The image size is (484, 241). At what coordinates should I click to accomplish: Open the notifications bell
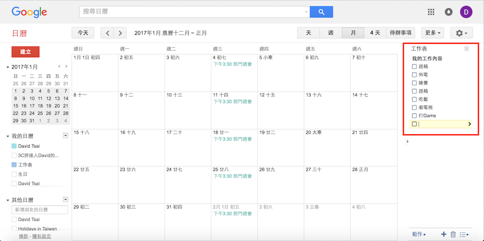click(x=449, y=12)
